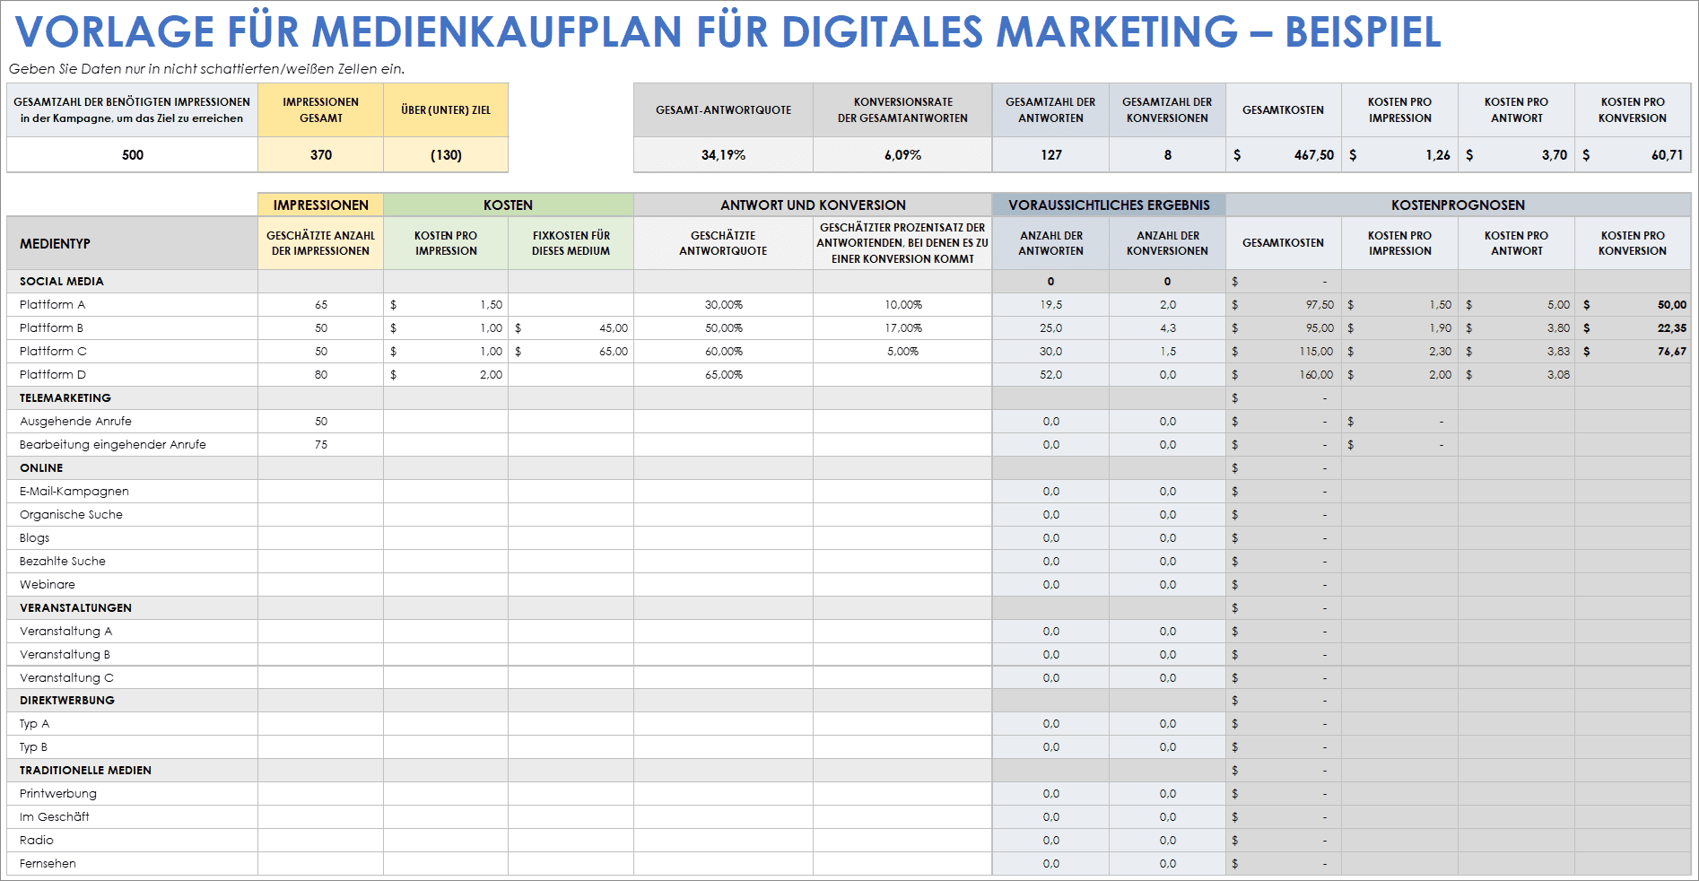Select Bearbeitung eingehender Anrufe impressions 75
This screenshot has height=881, width=1699.
(x=320, y=444)
